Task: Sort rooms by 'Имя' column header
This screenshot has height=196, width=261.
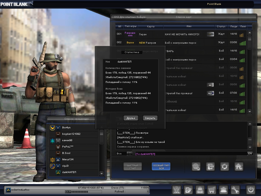Action: tap(189, 26)
